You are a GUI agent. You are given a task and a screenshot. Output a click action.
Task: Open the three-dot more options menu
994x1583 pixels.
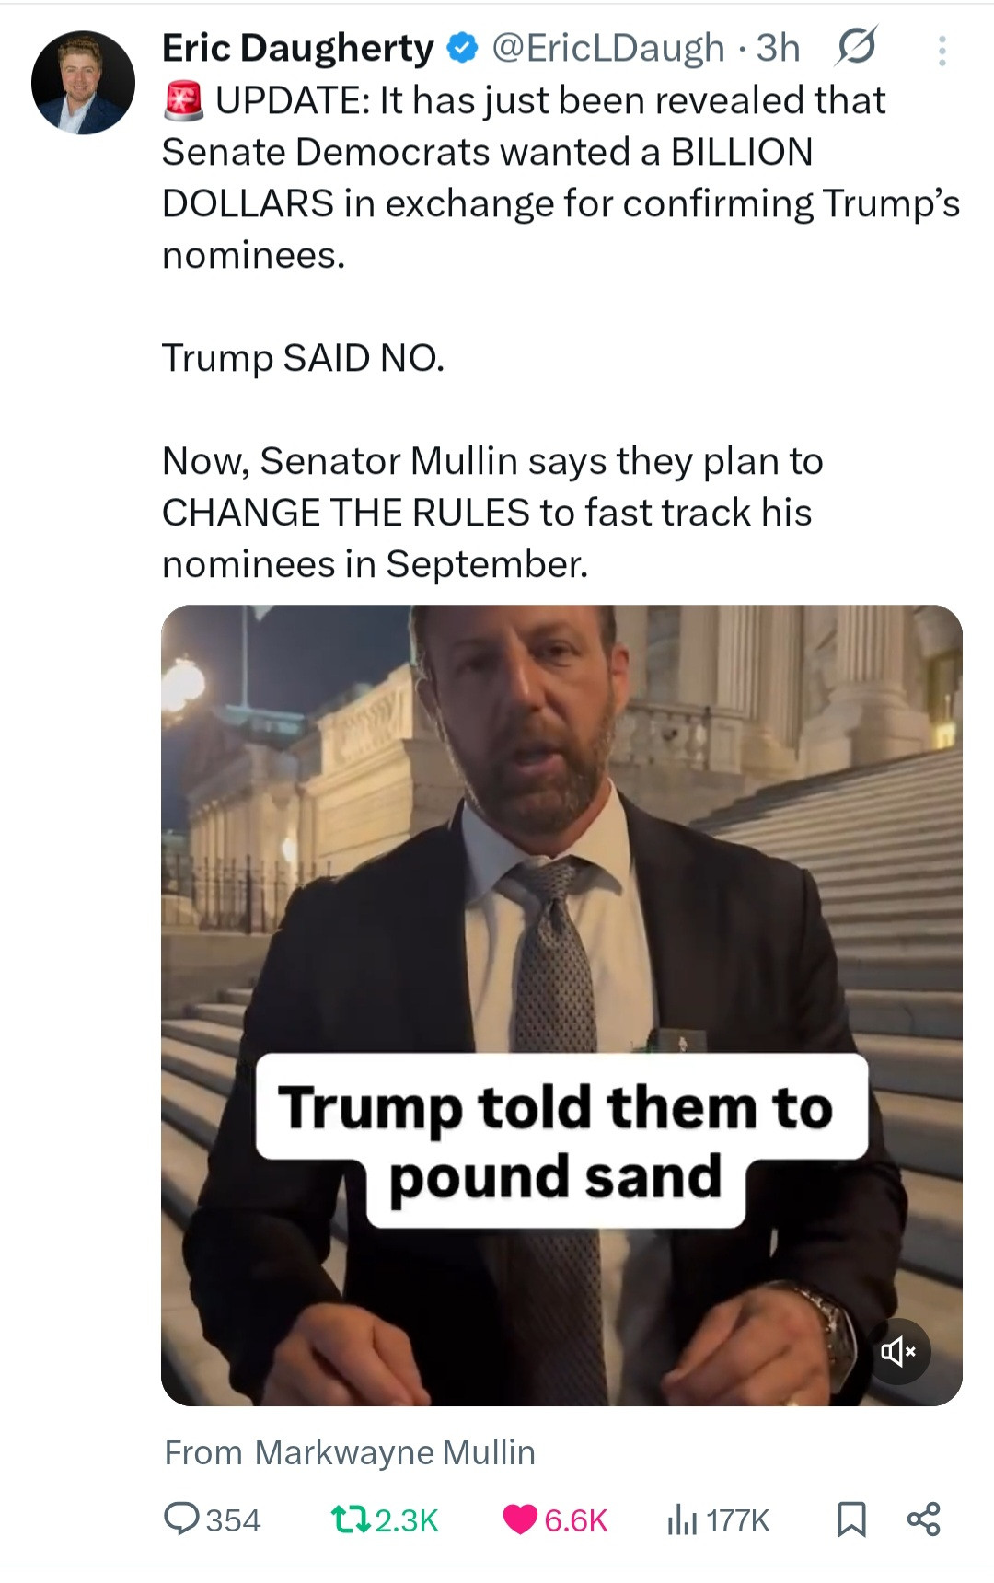click(x=942, y=51)
